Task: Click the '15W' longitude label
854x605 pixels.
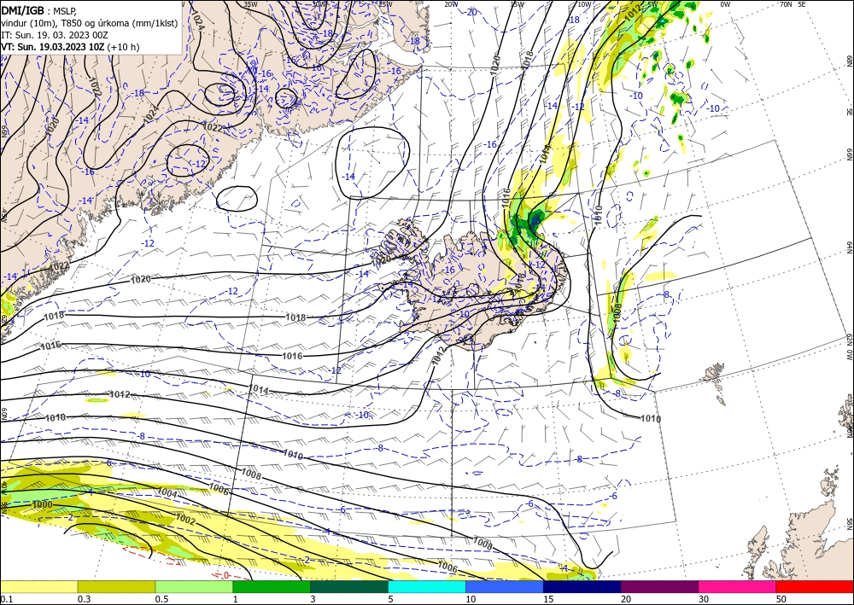Action: pos(517,4)
